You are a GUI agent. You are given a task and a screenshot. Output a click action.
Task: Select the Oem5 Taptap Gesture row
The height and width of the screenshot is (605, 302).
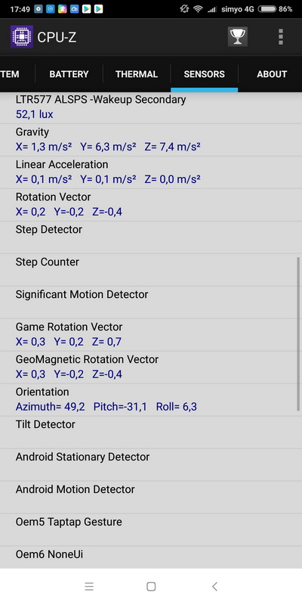[151, 529]
